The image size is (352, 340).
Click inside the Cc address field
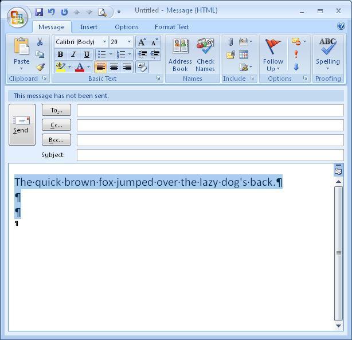(x=210, y=125)
